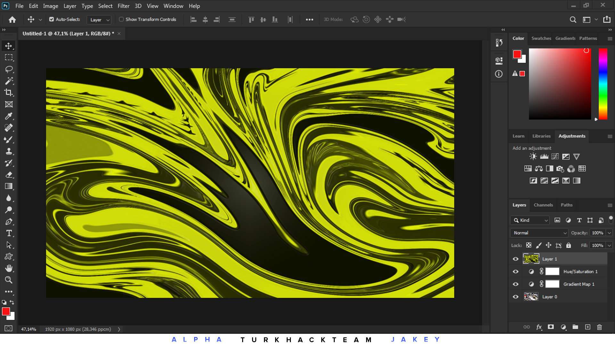Toggle lock all layer padlock
The height and width of the screenshot is (346, 615).
[569, 245]
